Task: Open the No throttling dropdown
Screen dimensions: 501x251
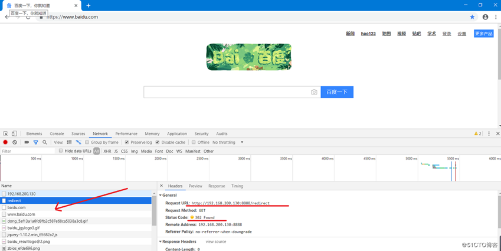Action: point(228,142)
